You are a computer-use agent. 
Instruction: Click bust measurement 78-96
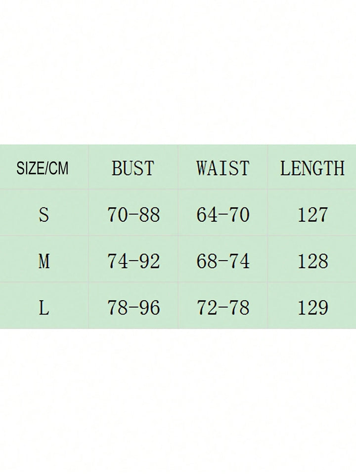pos(133,308)
